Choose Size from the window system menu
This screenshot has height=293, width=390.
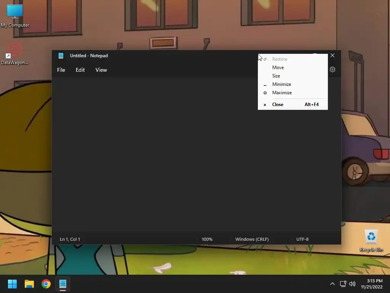pos(293,76)
